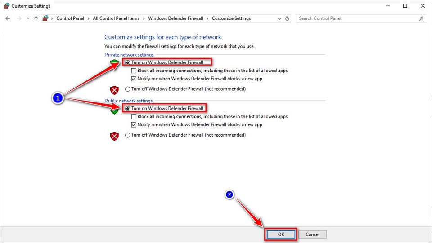Click heading Customize settings for each type of network

pyautogui.click(x=162, y=37)
